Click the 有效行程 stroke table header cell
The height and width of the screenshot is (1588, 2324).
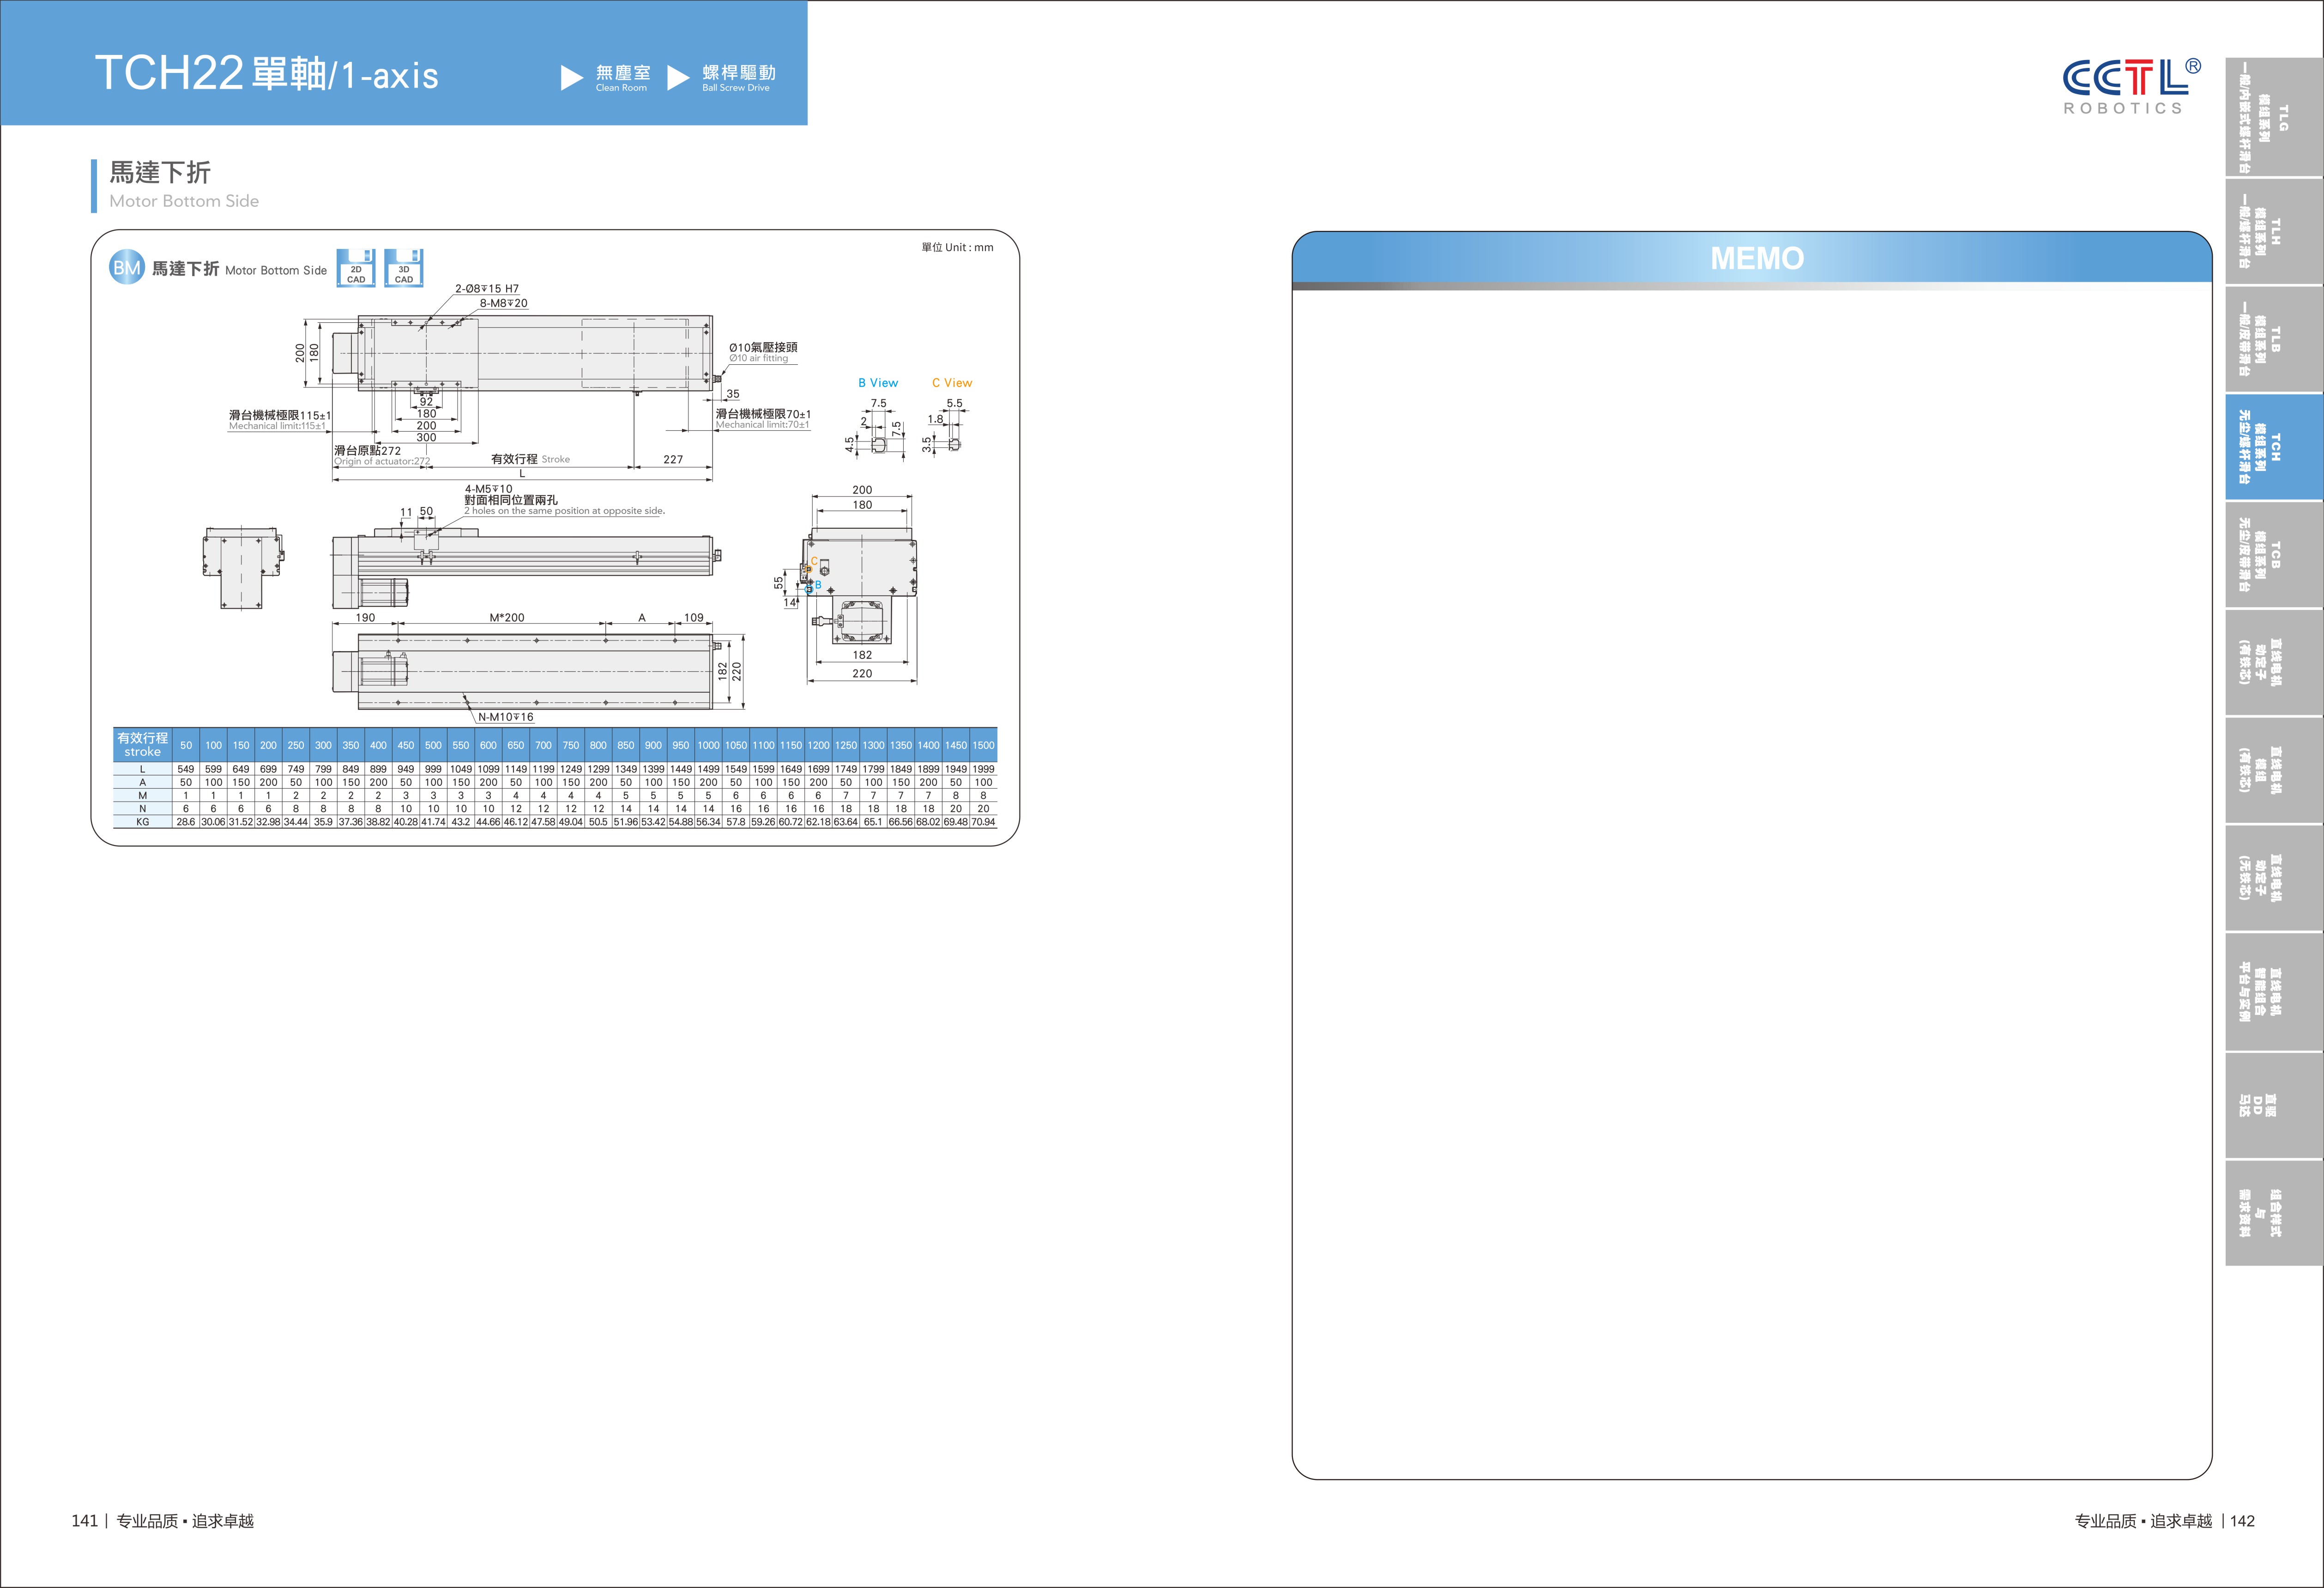pos(142,744)
